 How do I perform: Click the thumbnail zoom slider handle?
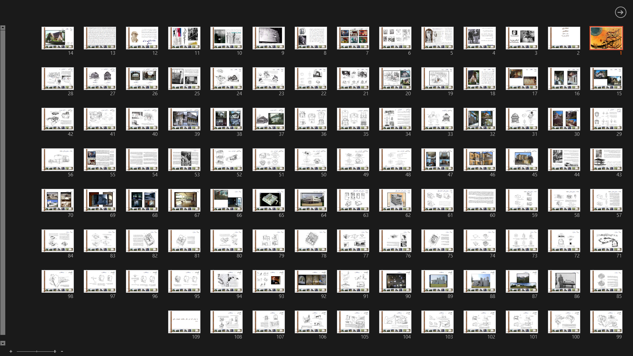pyautogui.click(x=55, y=351)
